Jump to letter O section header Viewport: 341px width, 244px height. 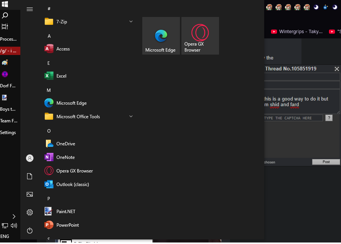coord(49,131)
